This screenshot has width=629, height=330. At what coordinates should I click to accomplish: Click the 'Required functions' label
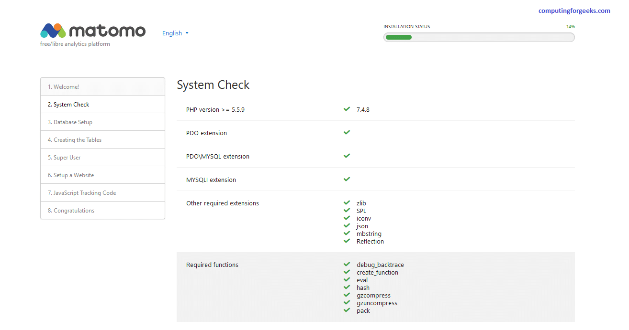coord(212,265)
